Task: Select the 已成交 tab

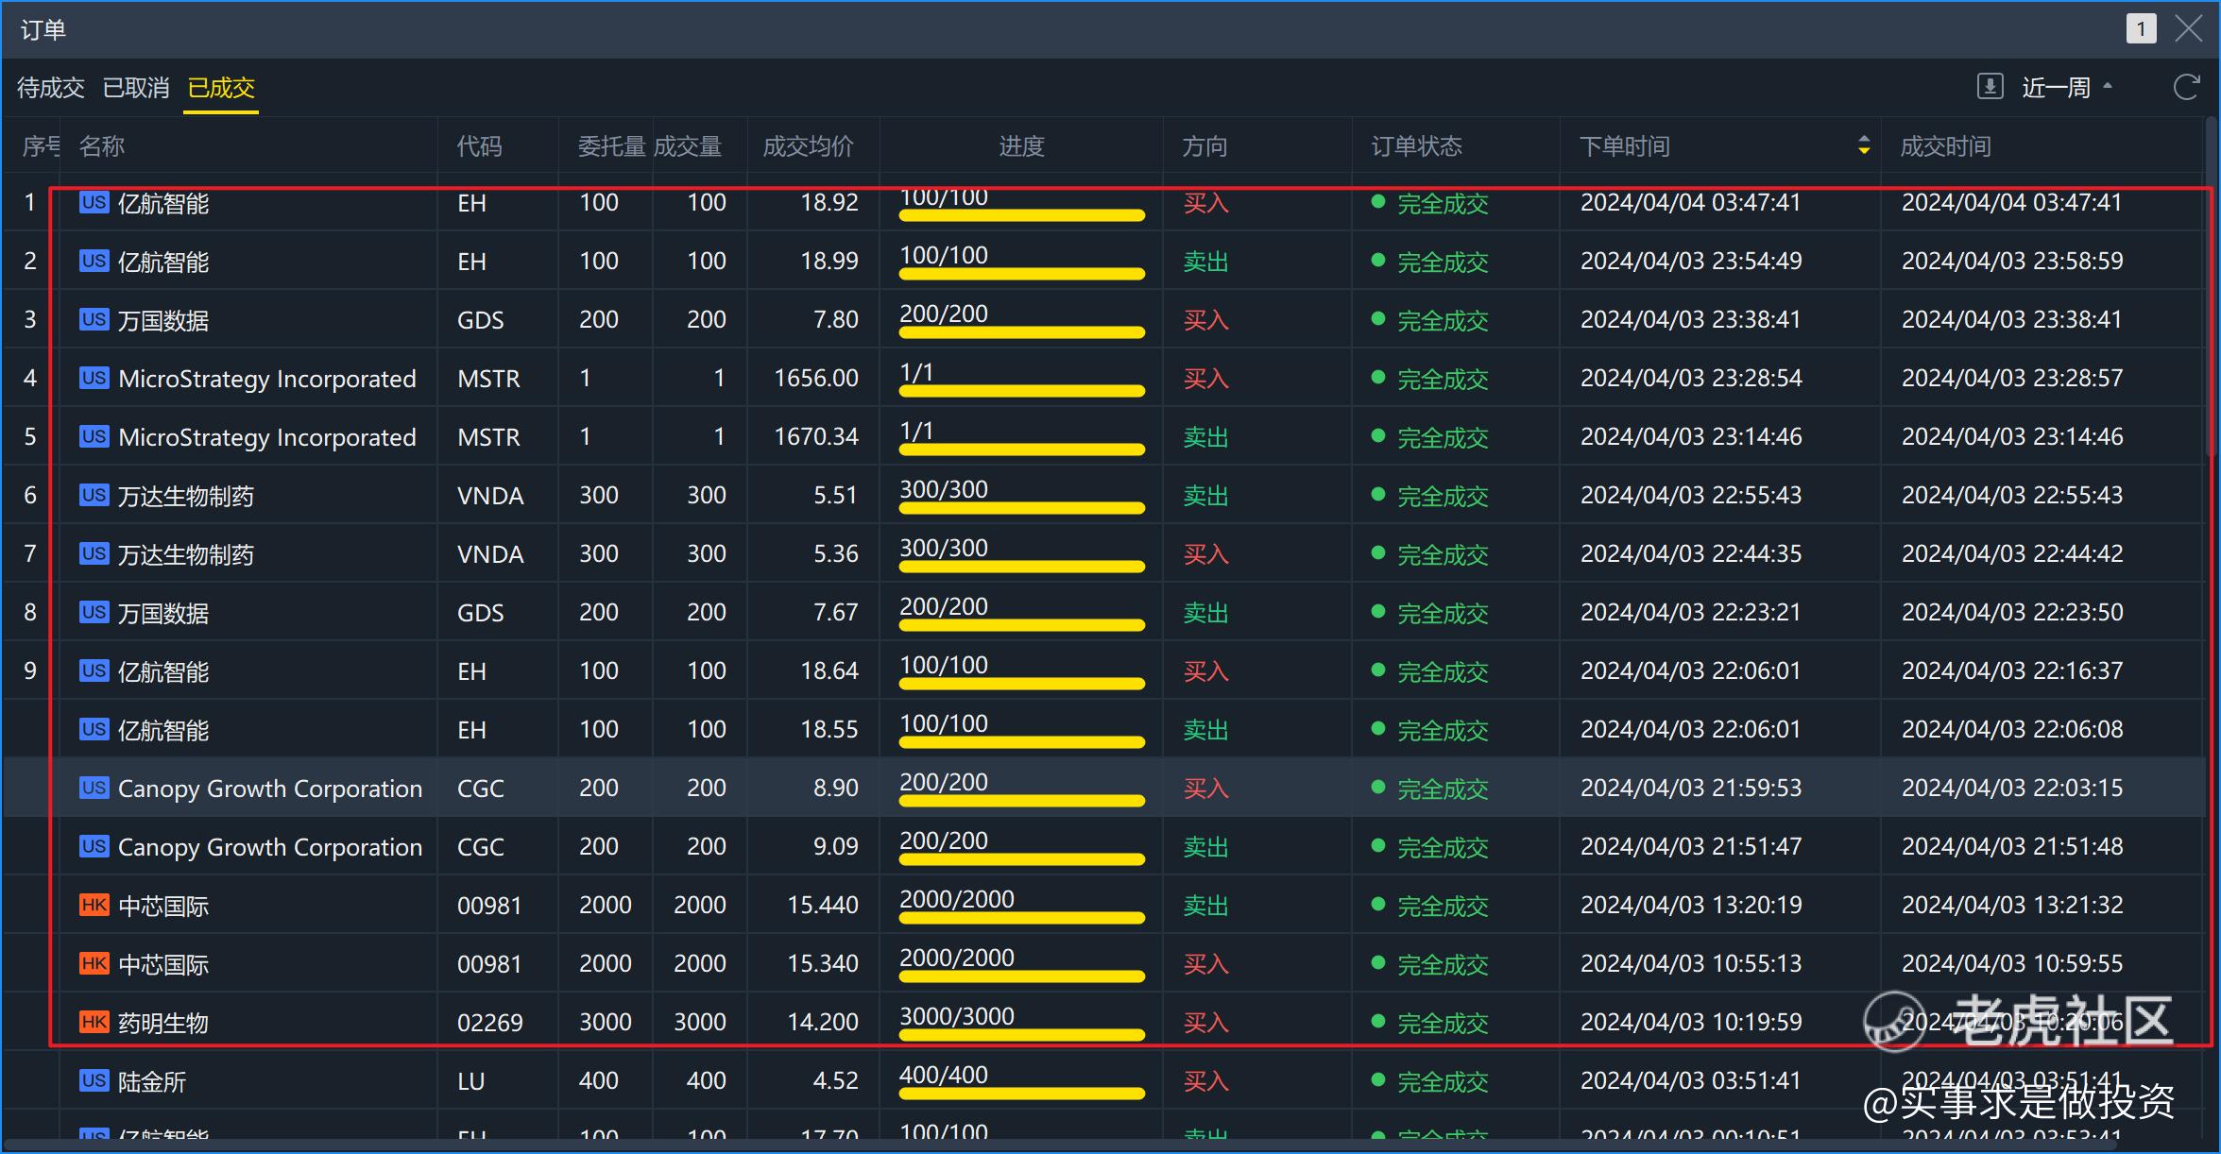Action: (221, 88)
